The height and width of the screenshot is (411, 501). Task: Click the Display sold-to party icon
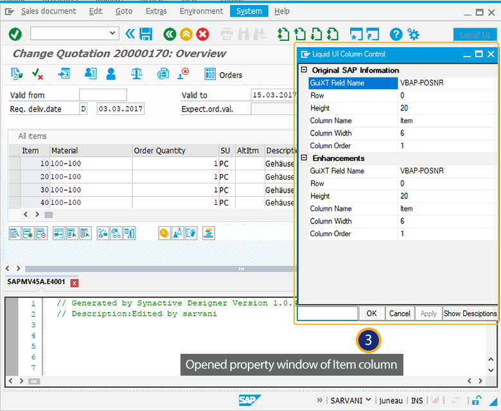pyautogui.click(x=91, y=74)
